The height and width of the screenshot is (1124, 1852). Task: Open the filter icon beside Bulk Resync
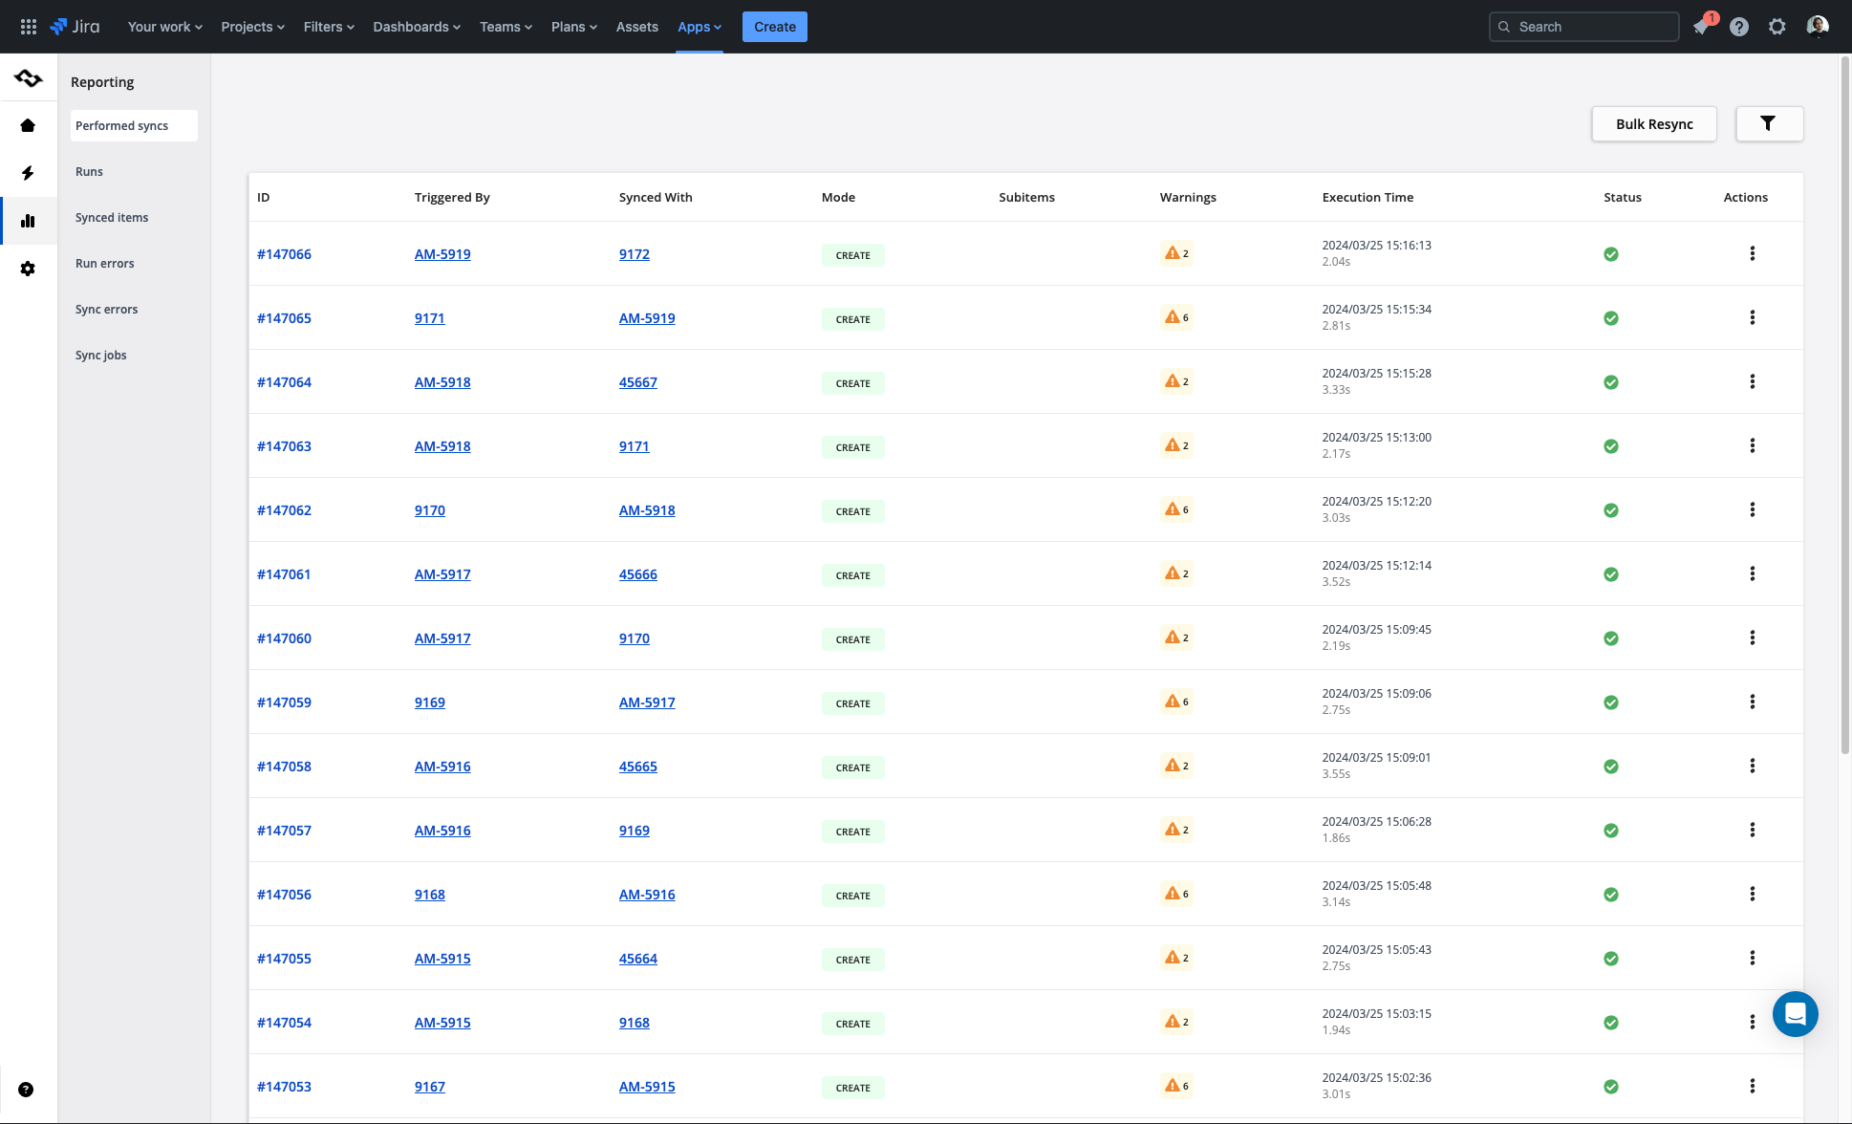point(1769,123)
